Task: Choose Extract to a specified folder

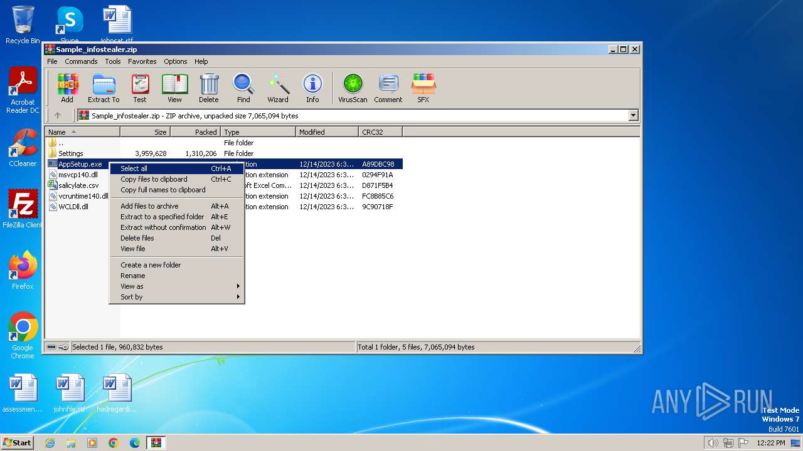Action: click(x=177, y=217)
